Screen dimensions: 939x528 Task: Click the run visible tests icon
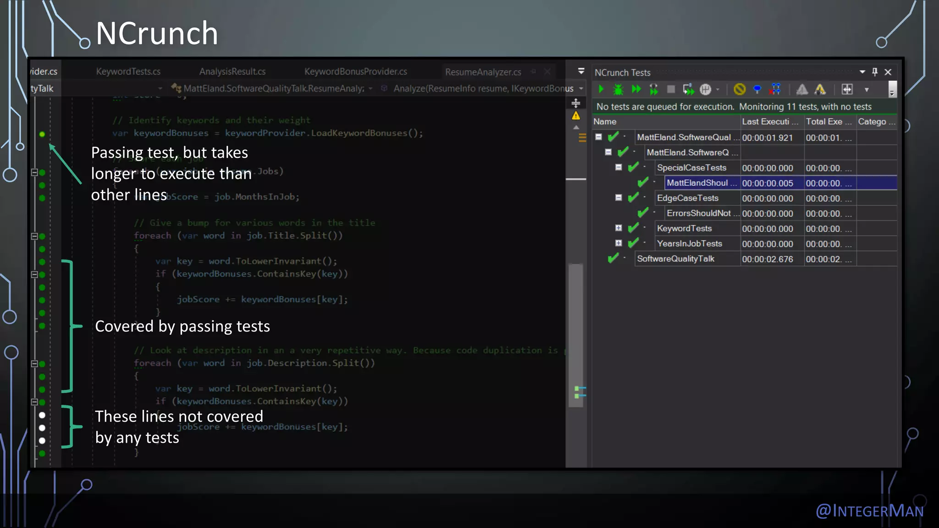(x=688, y=89)
